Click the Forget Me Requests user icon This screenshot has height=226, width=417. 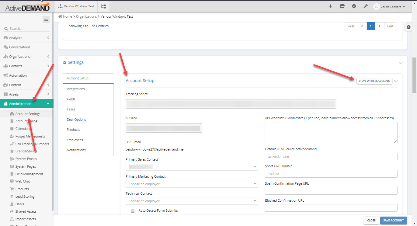(x=12, y=136)
